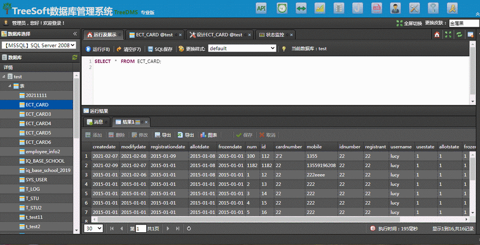Screen dimensions: 480x245
Task: Click the user avatar icon in header
Action: pos(395,8)
